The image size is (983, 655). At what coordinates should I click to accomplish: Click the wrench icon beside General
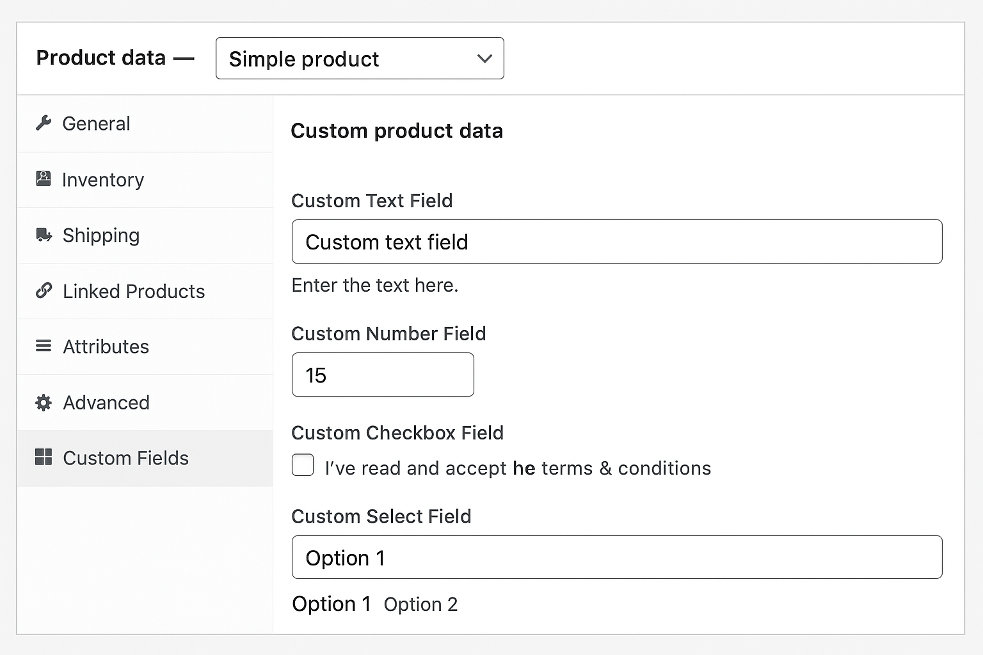click(x=44, y=123)
